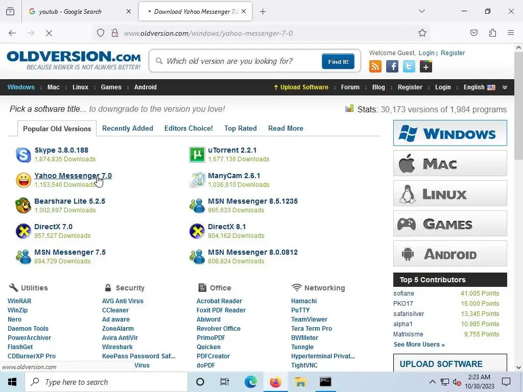Open a new browser tab
This screenshot has width=523, height=392.
(263, 12)
